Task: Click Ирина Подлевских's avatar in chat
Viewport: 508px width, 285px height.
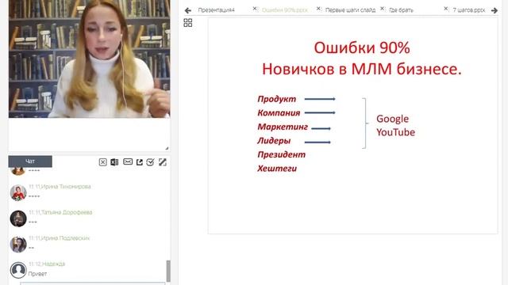Action: click(18, 245)
